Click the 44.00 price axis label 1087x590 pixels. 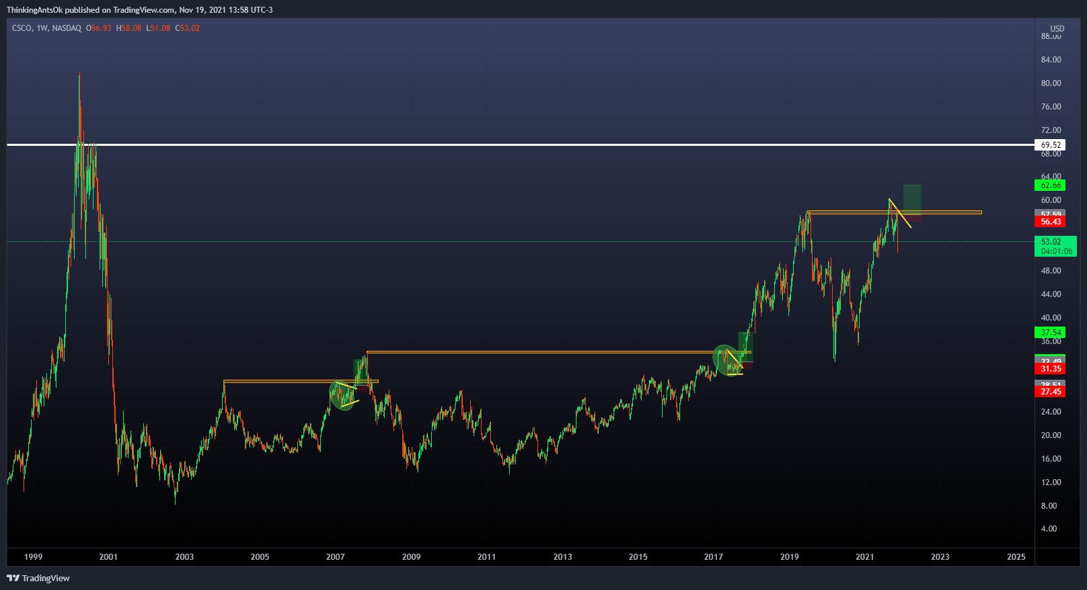pos(1051,294)
